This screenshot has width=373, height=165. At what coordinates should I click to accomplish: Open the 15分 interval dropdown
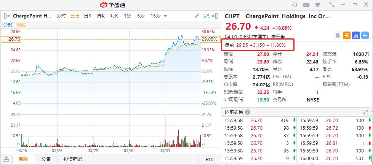[x=158, y=16]
